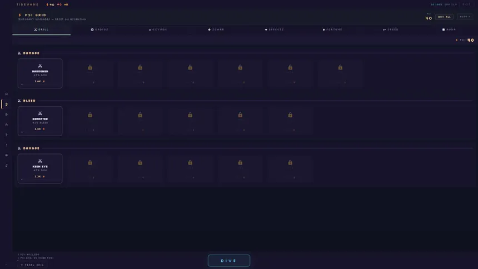Buy the Keen Eye upgrade card

click(40, 168)
